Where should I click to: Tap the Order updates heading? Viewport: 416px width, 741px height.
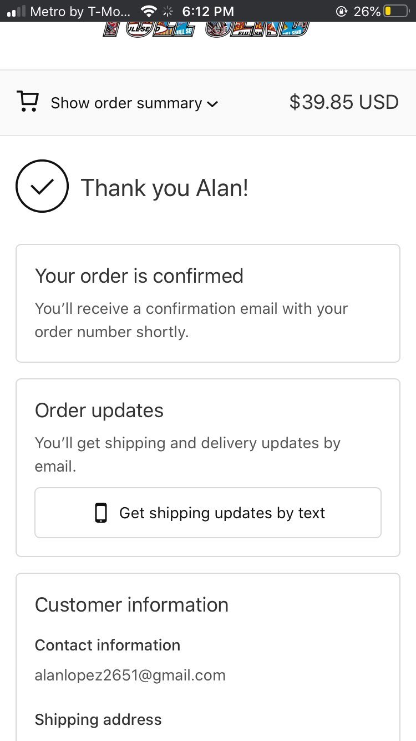point(99,410)
